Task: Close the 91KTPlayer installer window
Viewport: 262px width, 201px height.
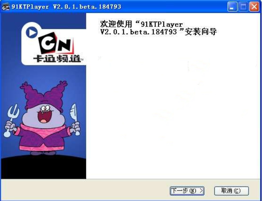Action: click(254, 7)
